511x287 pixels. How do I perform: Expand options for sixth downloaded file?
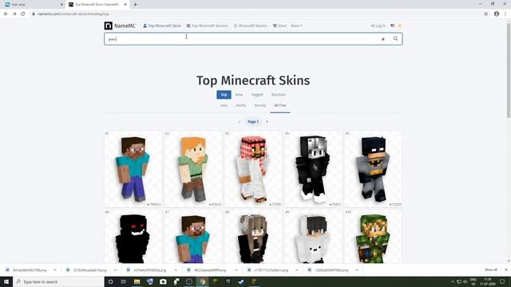pyautogui.click(x=357, y=270)
